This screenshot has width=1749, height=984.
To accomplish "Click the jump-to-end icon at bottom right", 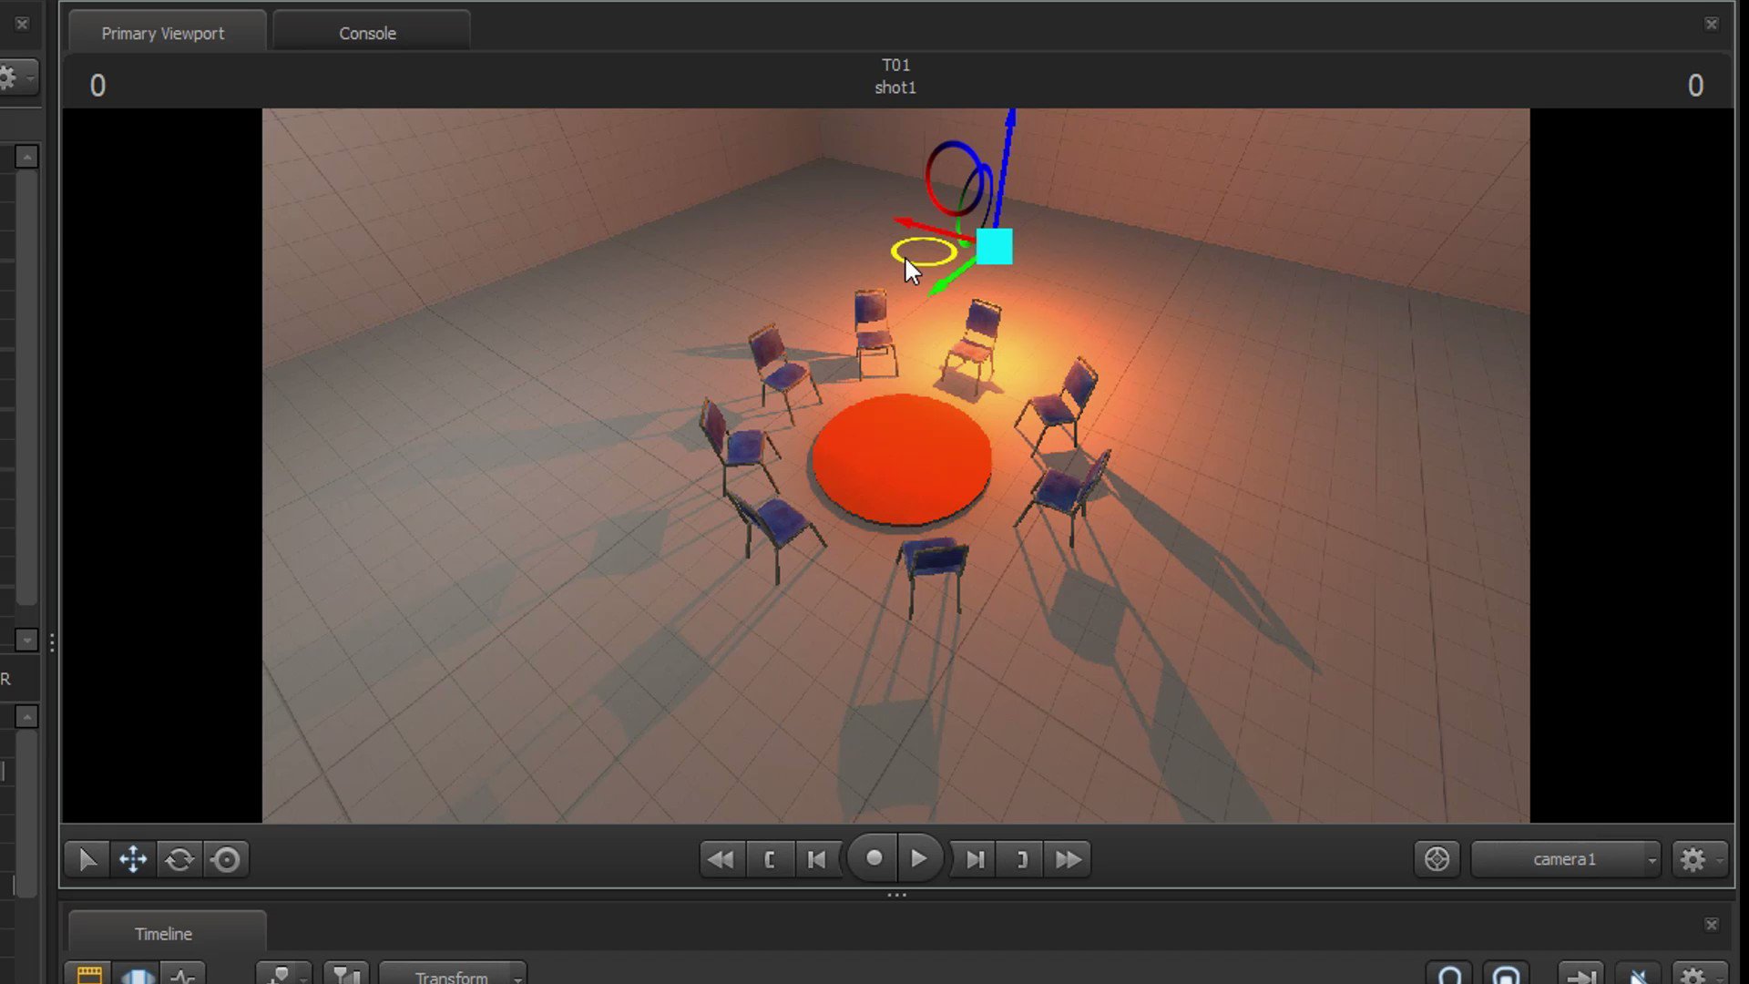I will tap(1580, 979).
